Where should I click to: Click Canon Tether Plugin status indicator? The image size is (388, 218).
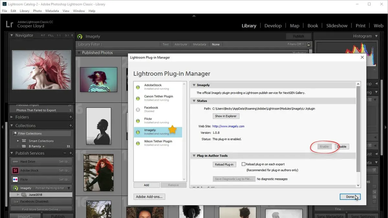coord(138,98)
